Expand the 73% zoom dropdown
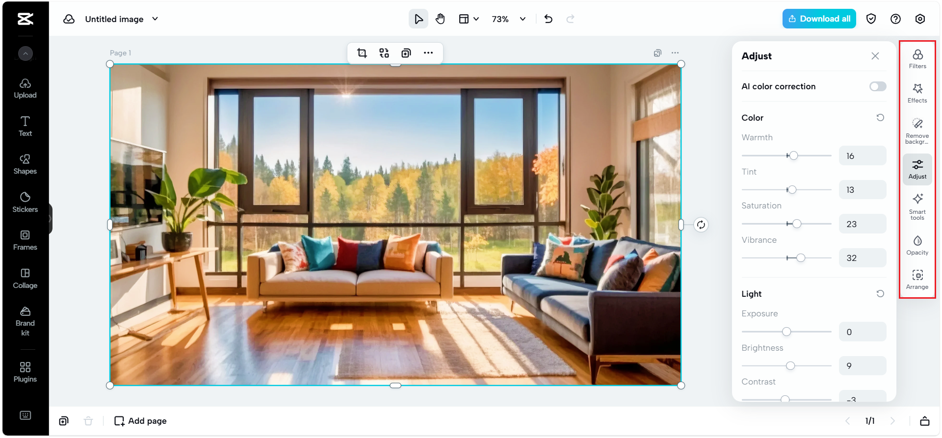This screenshot has width=942, height=438. coord(523,19)
